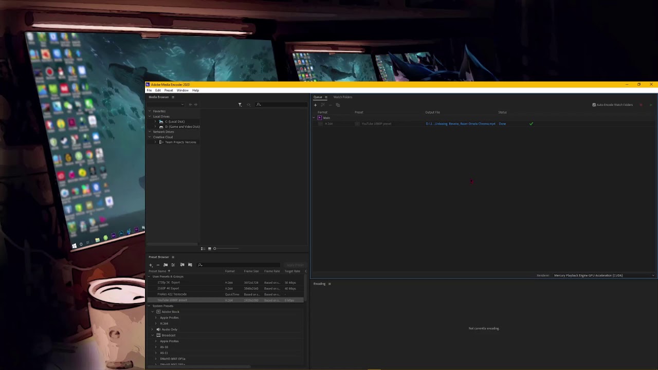This screenshot has height=370, width=658.
Task: Select the Queue tab
Action: (x=318, y=97)
